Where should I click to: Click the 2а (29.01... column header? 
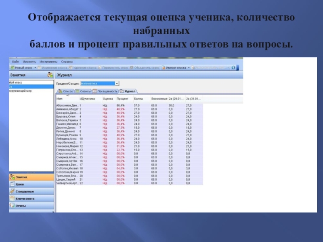(x=176, y=99)
